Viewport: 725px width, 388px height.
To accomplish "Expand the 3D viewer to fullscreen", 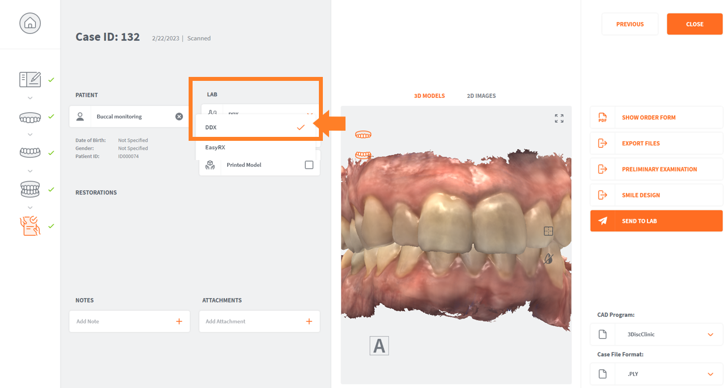I will pos(559,118).
